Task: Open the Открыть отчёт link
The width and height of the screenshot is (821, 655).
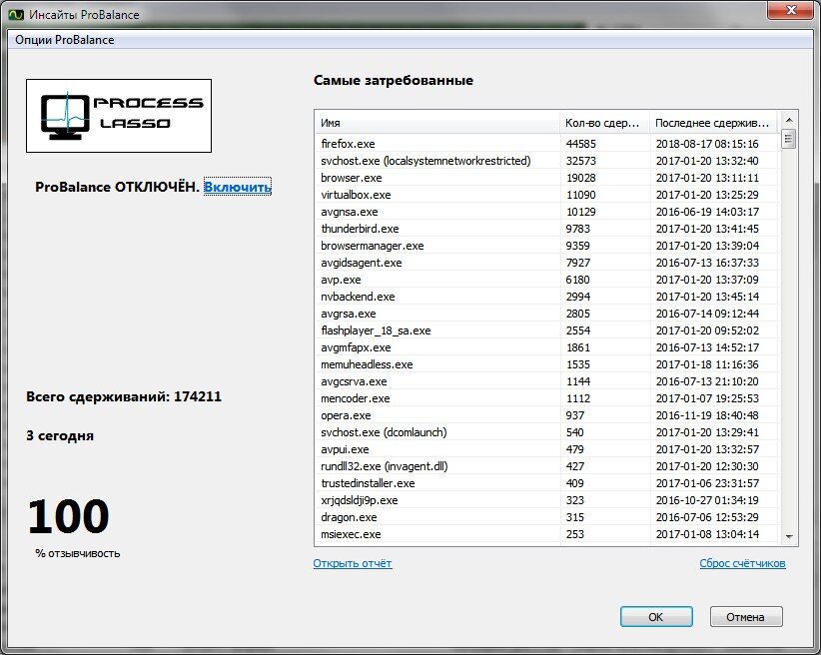Action: [x=353, y=563]
